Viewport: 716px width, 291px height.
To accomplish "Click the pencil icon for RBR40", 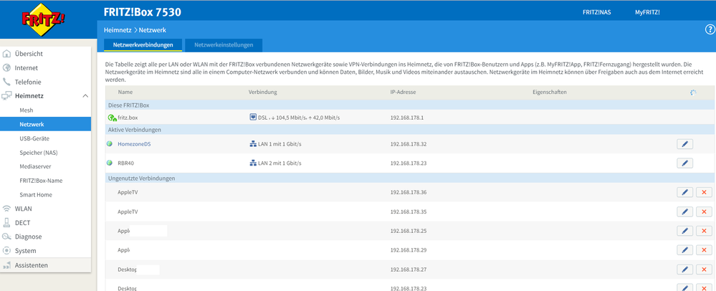I will click(x=684, y=163).
